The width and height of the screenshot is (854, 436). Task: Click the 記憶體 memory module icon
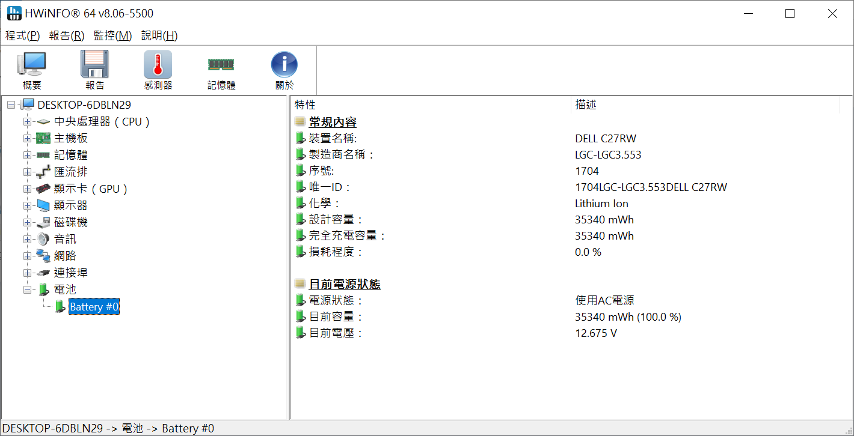click(221, 64)
